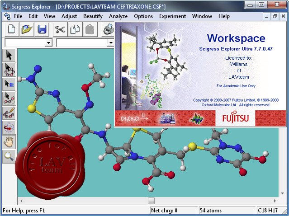
Task: Click the yellow sulfur atom in the thiazole ring
Action: [x=32, y=108]
